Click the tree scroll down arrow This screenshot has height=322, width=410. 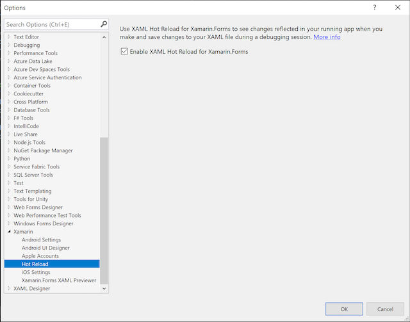point(104,289)
